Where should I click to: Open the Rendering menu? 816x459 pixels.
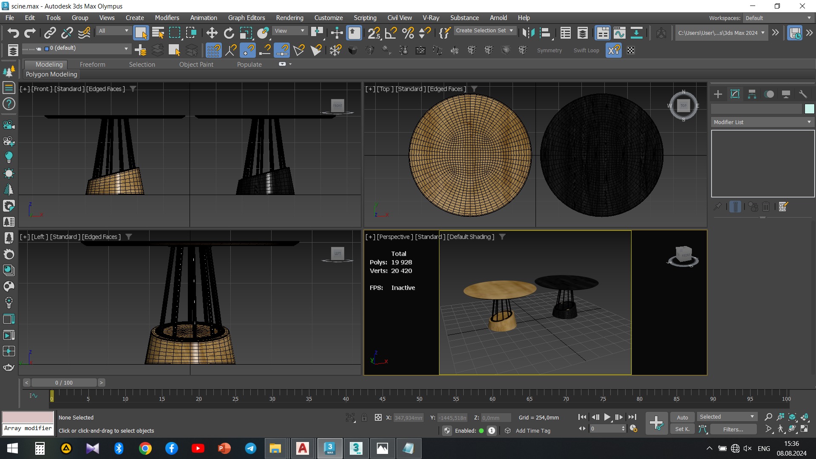pyautogui.click(x=289, y=18)
